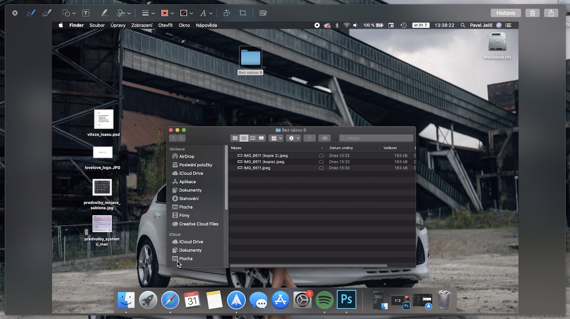Rotate the screenshot using rotate icon
Viewport: 570px width, 319px height.
226,13
